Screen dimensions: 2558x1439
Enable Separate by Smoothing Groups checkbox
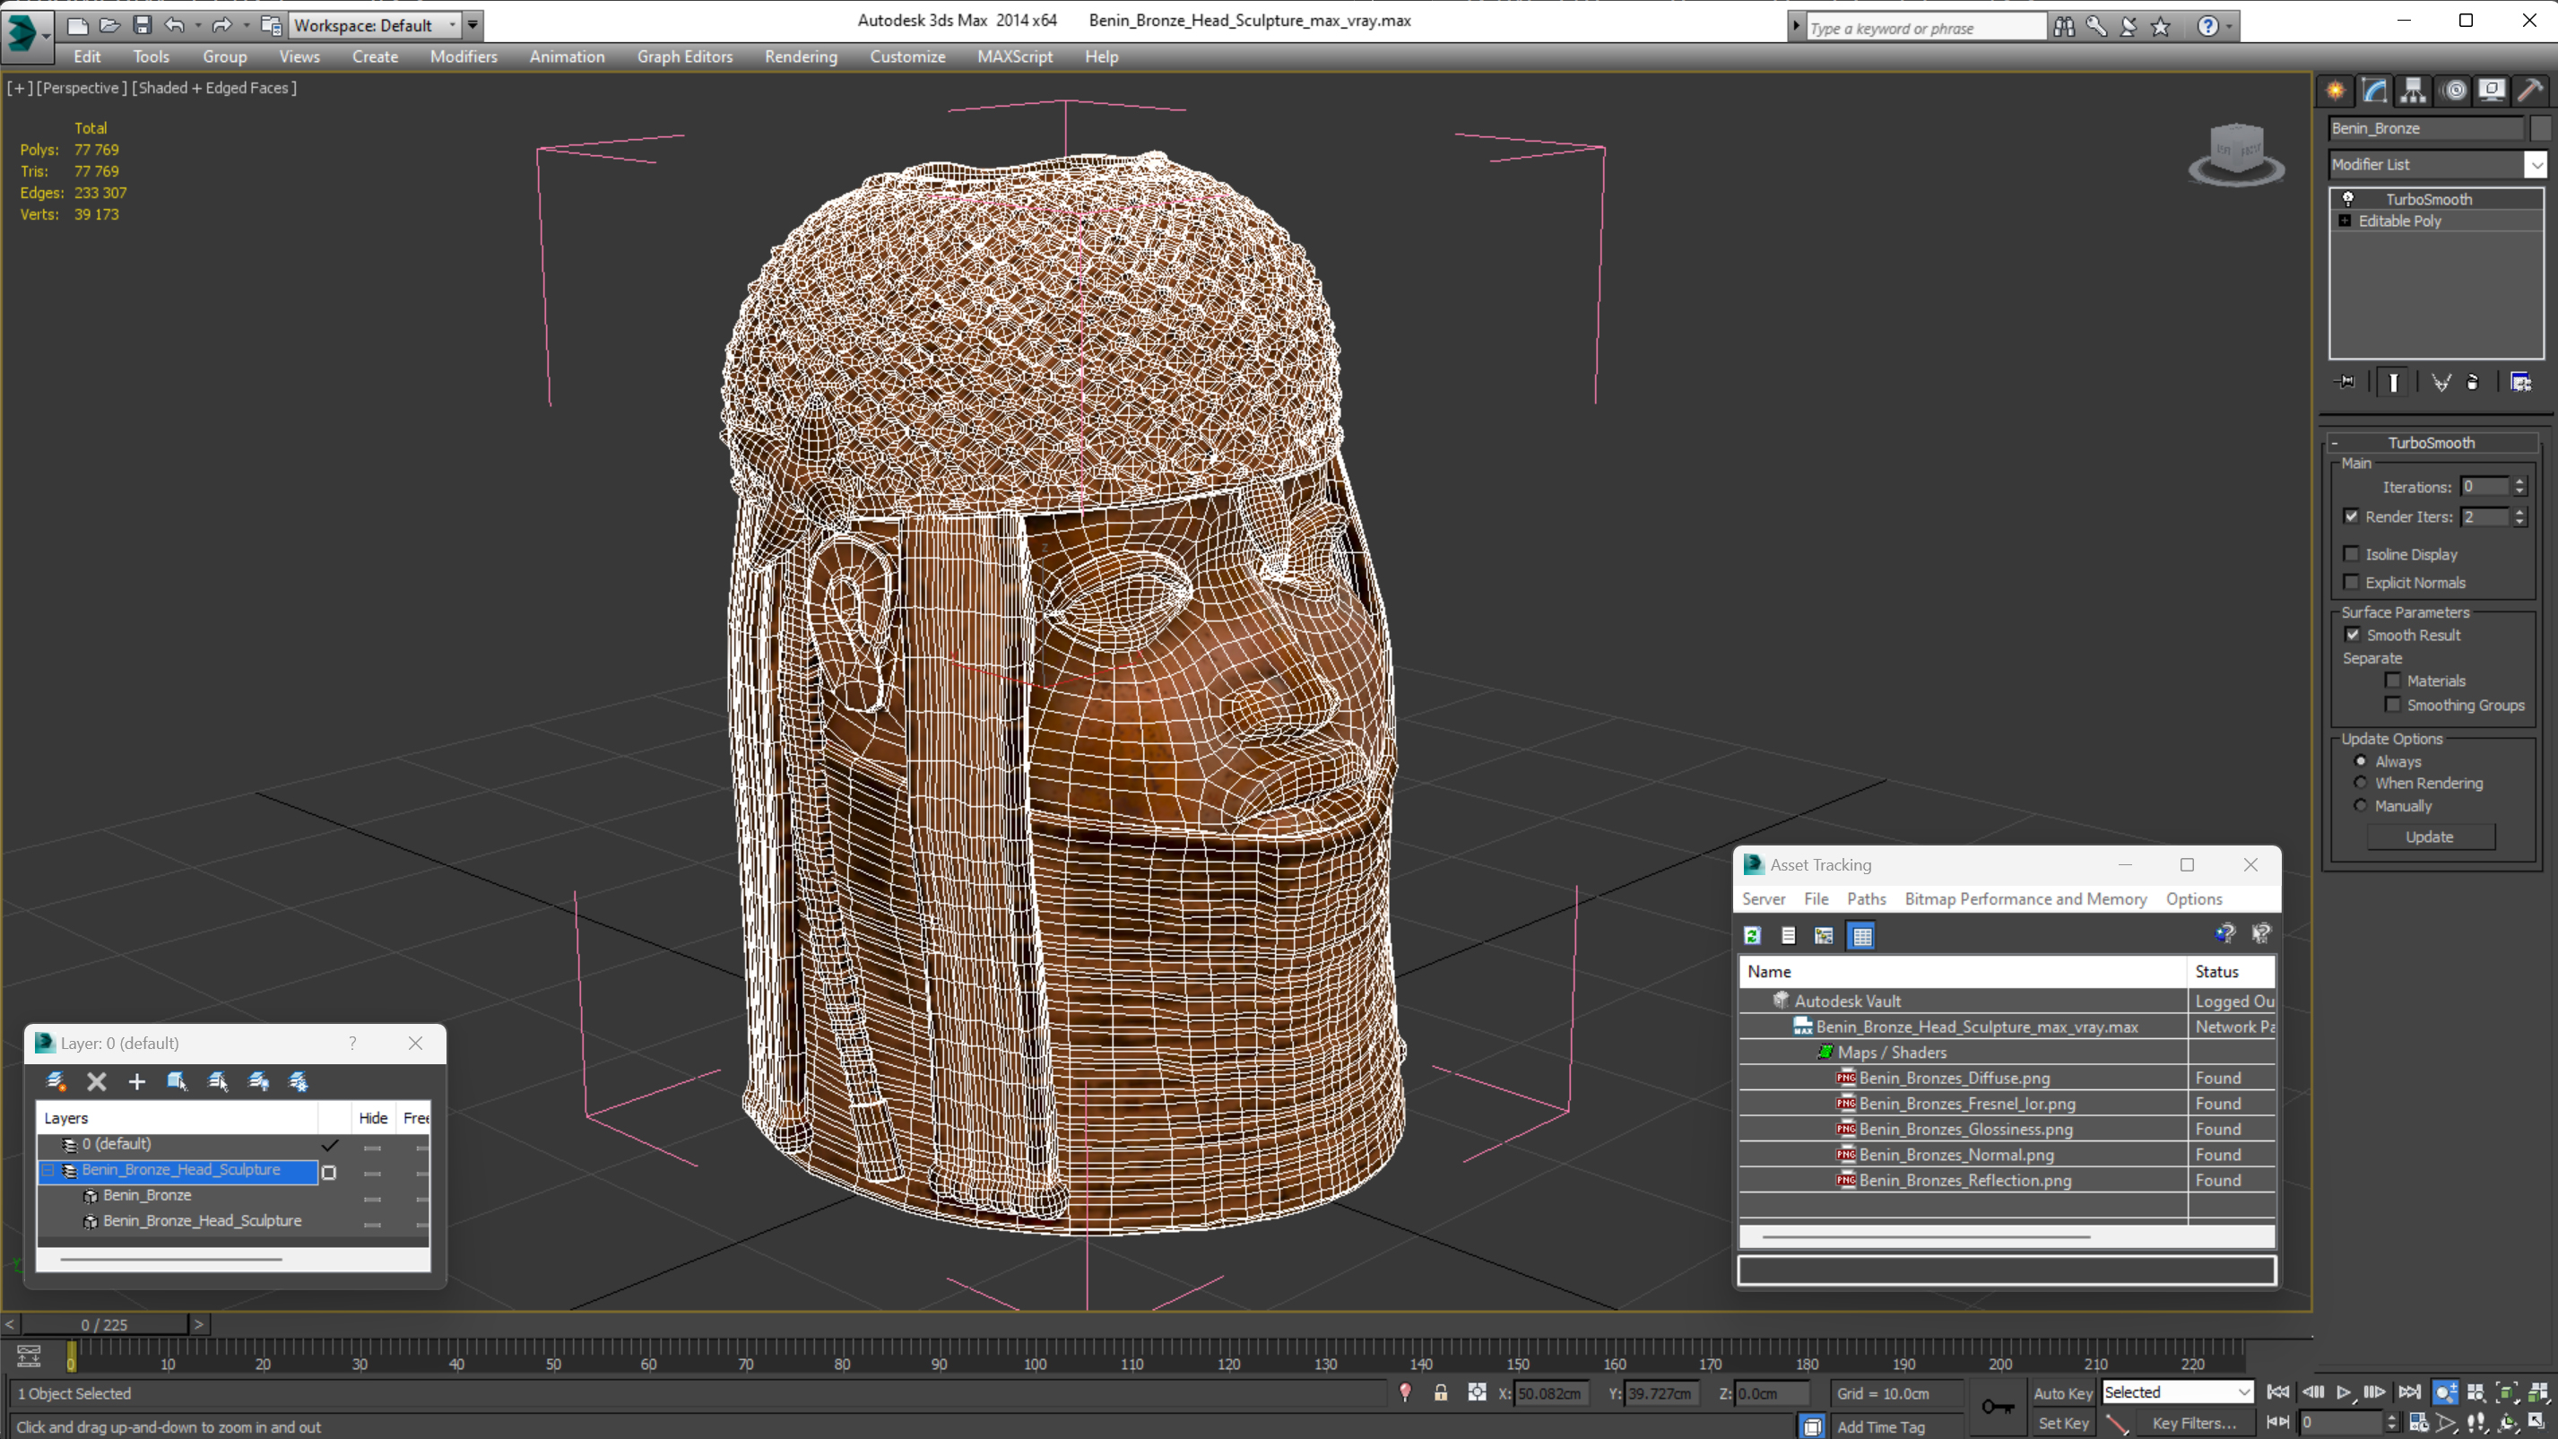point(2393,705)
